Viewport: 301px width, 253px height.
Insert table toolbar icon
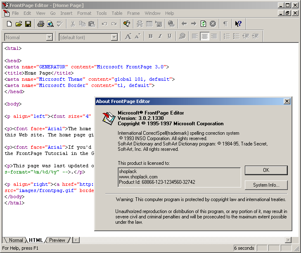pos(149,24)
